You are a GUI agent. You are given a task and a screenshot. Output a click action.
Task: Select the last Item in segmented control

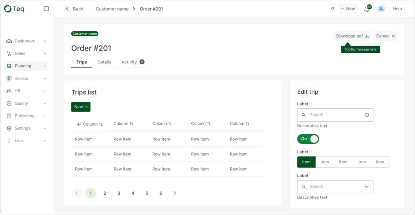pyautogui.click(x=380, y=162)
